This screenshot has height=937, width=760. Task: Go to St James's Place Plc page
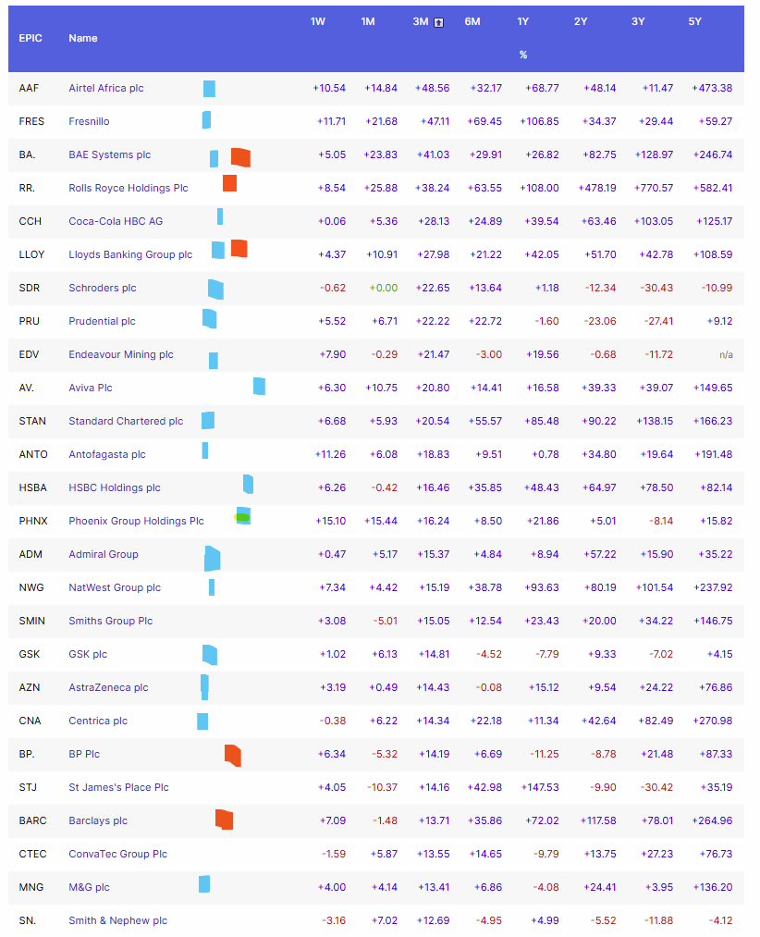[118, 787]
